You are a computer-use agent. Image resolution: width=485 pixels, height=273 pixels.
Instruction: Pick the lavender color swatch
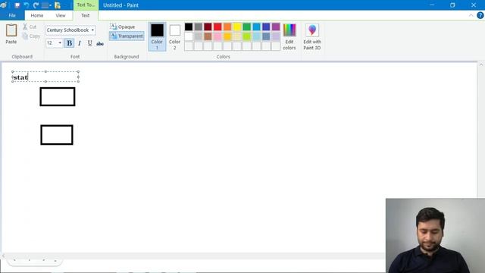(x=276, y=36)
